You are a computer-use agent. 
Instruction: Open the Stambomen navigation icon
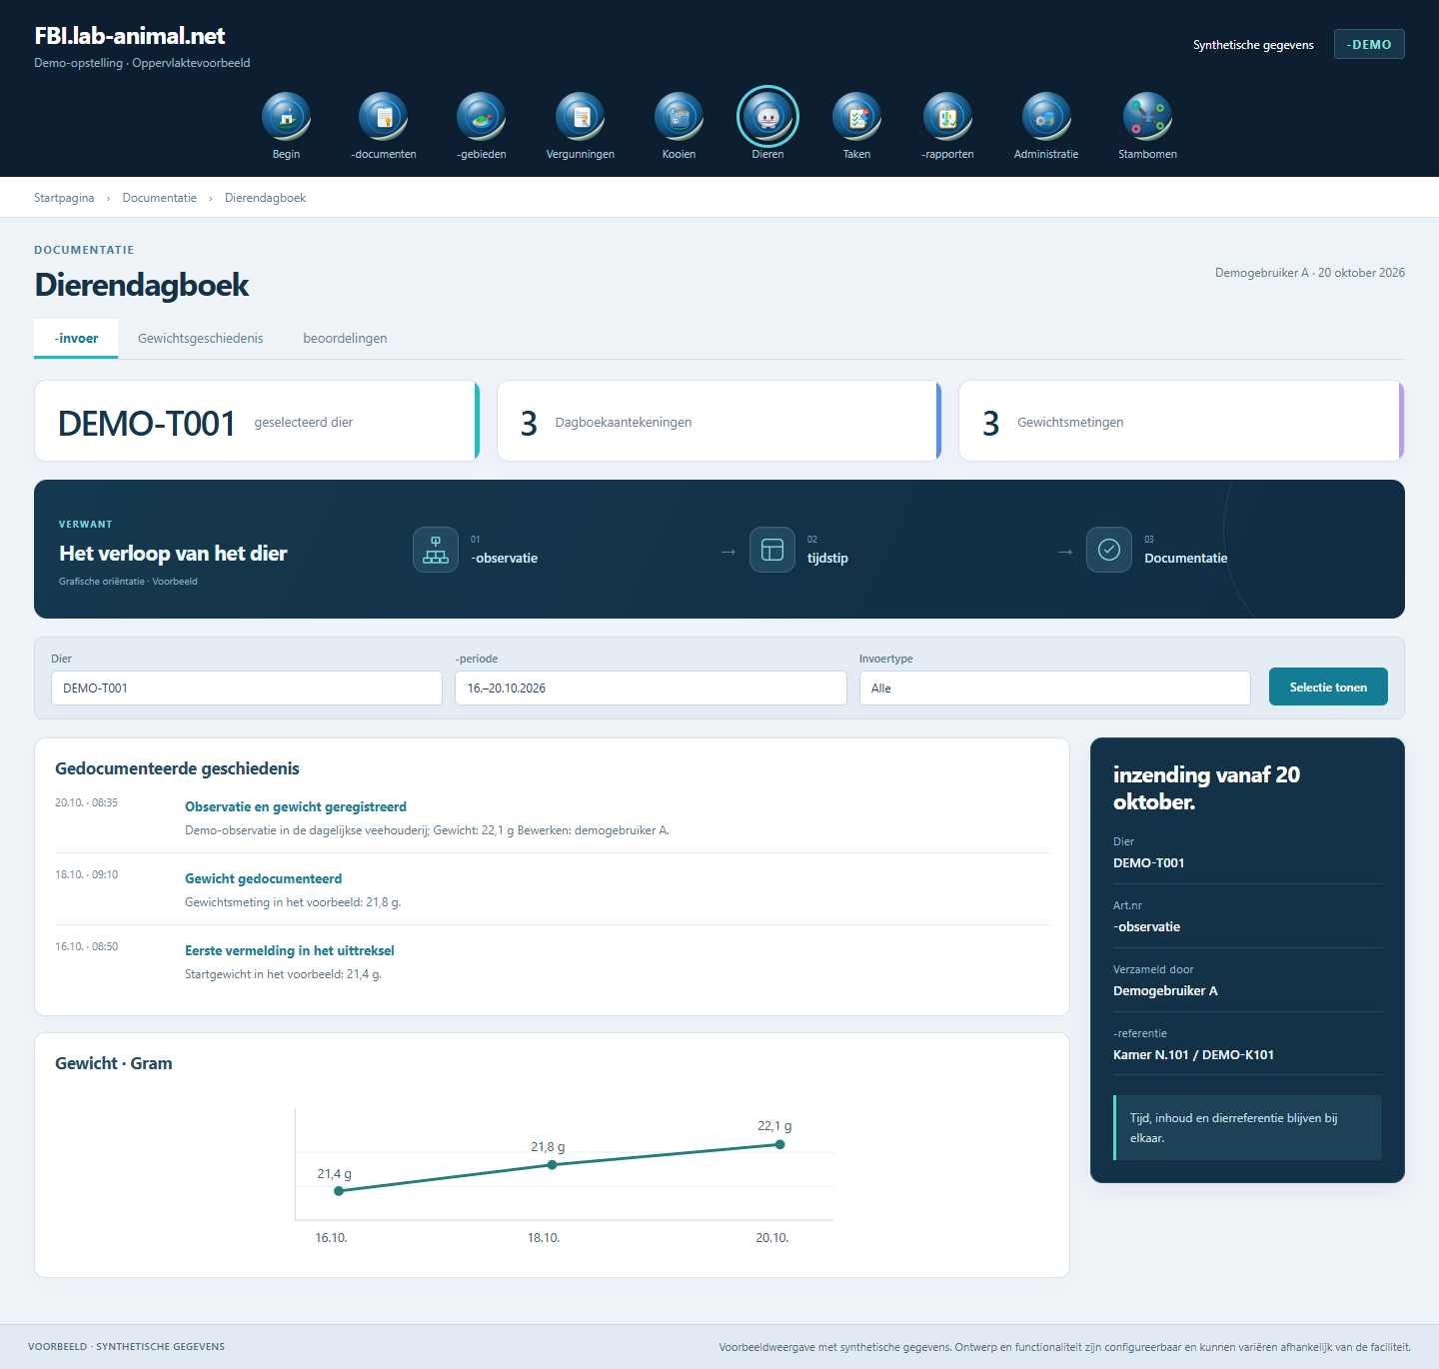click(x=1147, y=117)
